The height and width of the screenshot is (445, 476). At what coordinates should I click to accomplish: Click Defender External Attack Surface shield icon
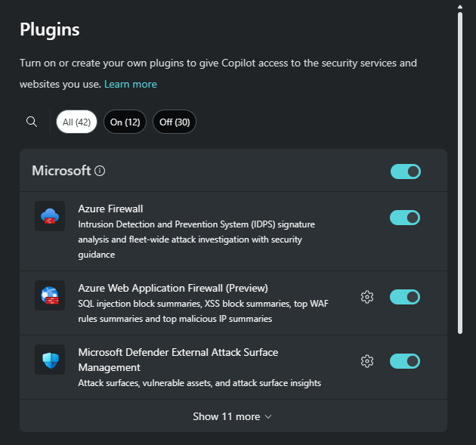click(x=50, y=360)
